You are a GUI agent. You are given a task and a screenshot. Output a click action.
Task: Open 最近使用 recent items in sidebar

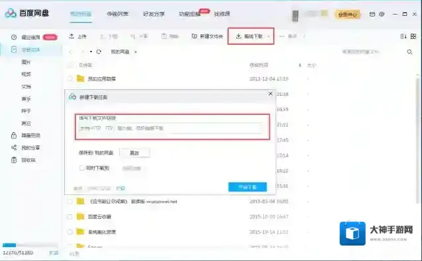click(30, 37)
